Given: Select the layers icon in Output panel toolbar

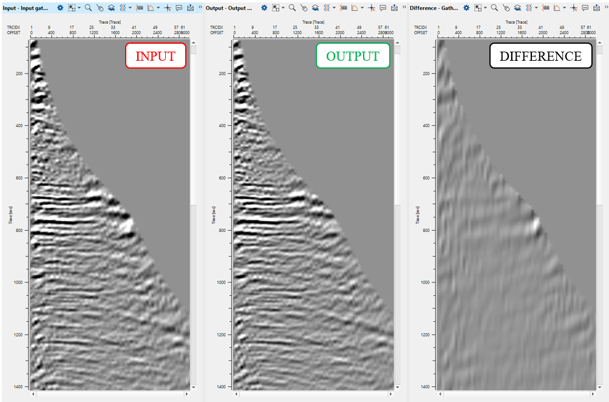Looking at the screenshot, I should click(x=315, y=8).
